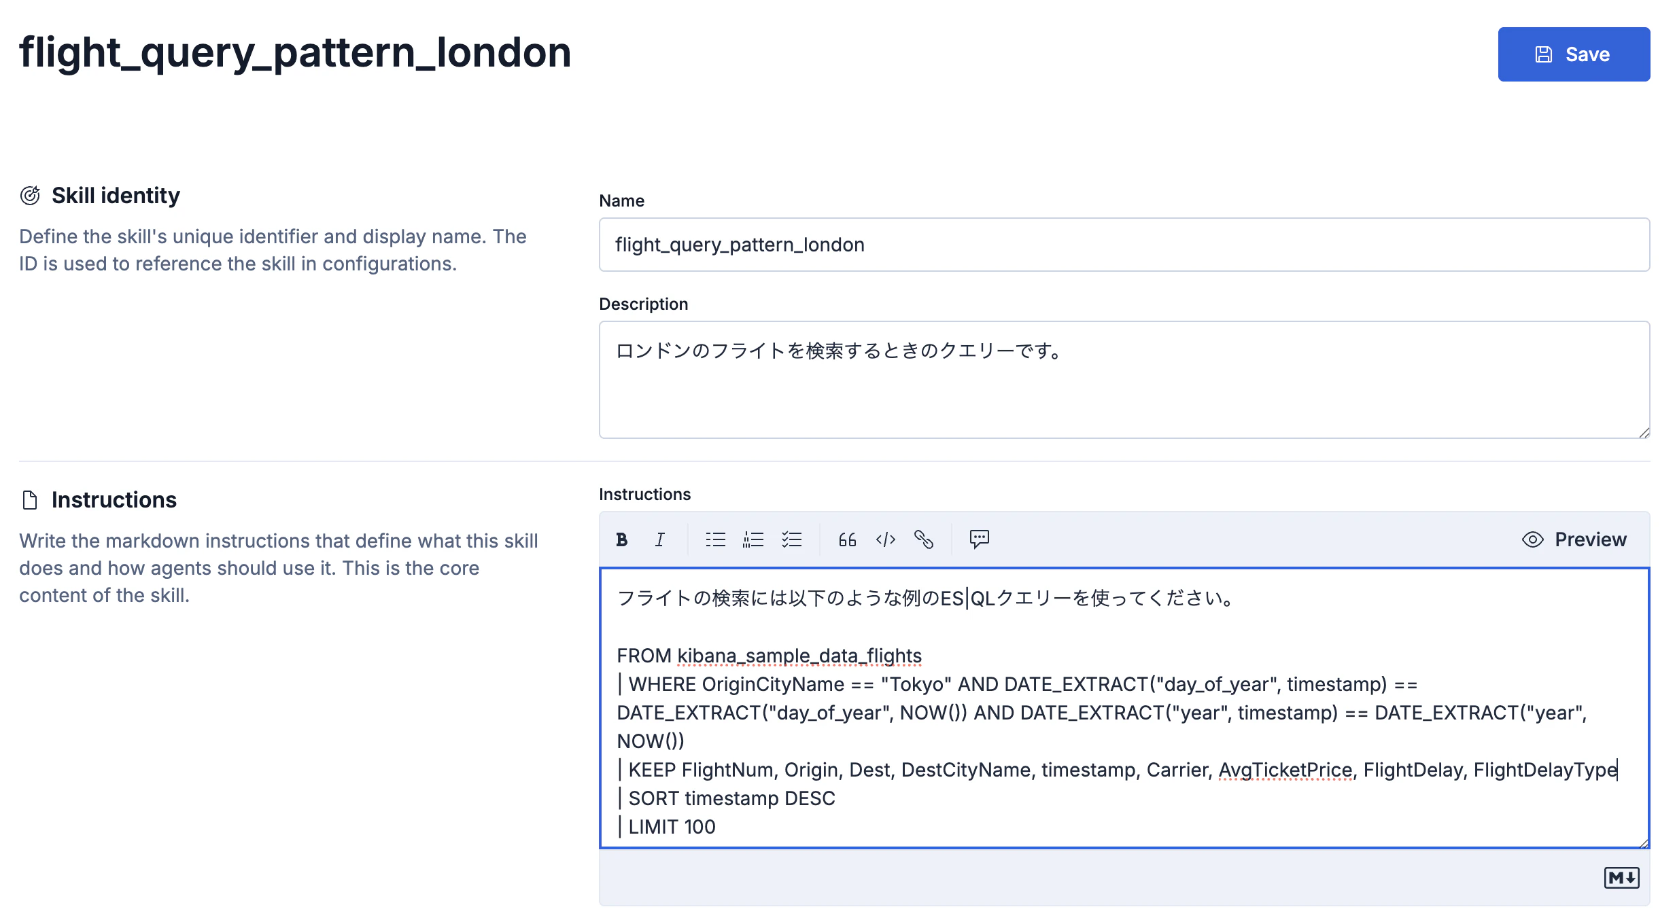This screenshot has height=924, width=1675.
Task: Insert an unordered bullet list
Action: [715, 539]
